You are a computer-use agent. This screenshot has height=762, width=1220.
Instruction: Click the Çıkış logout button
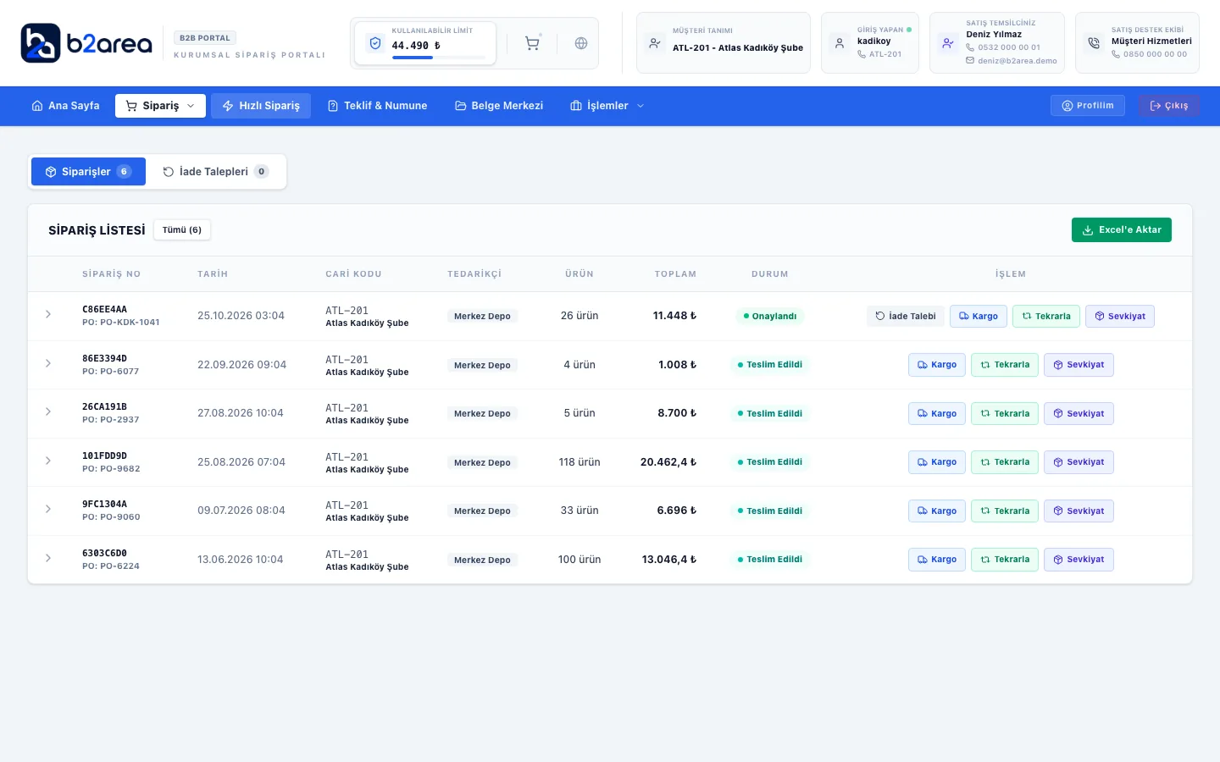click(1169, 106)
